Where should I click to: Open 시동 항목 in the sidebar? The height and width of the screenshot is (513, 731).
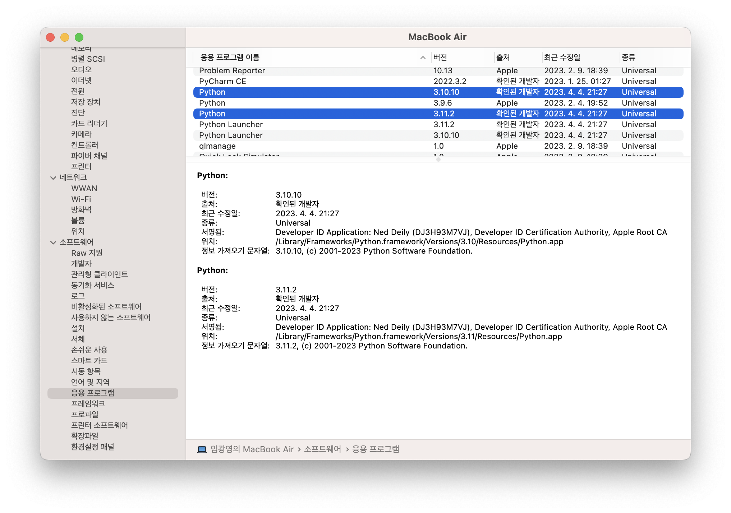pos(86,371)
